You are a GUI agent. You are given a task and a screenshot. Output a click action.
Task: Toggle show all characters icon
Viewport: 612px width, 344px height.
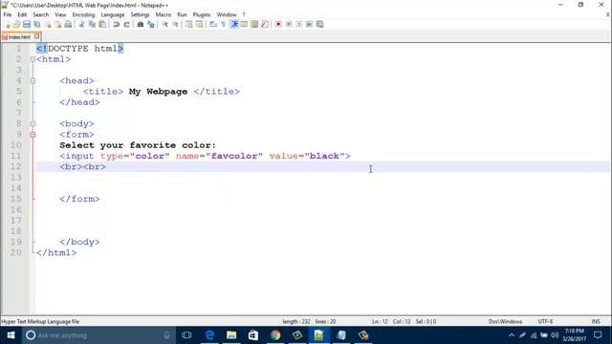click(x=223, y=24)
